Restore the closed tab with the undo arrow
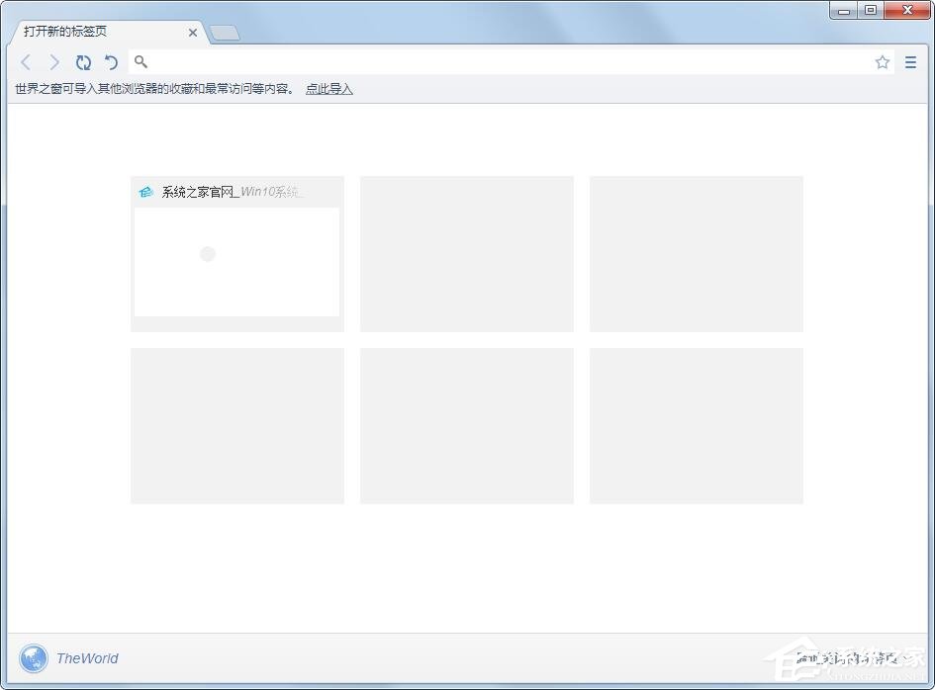Screen dimensions: 935x690 (x=111, y=62)
